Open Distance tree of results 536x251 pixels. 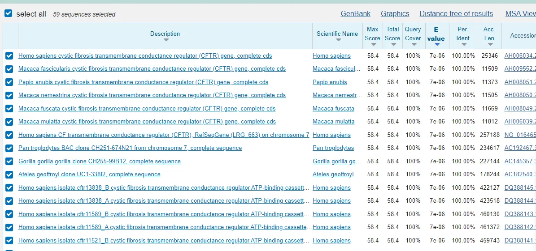coord(456,14)
